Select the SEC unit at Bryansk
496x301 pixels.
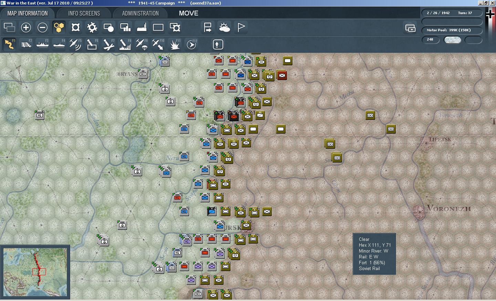tap(143, 74)
